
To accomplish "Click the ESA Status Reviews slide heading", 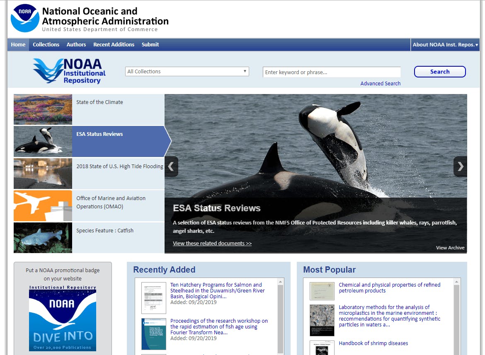I will pos(216,208).
